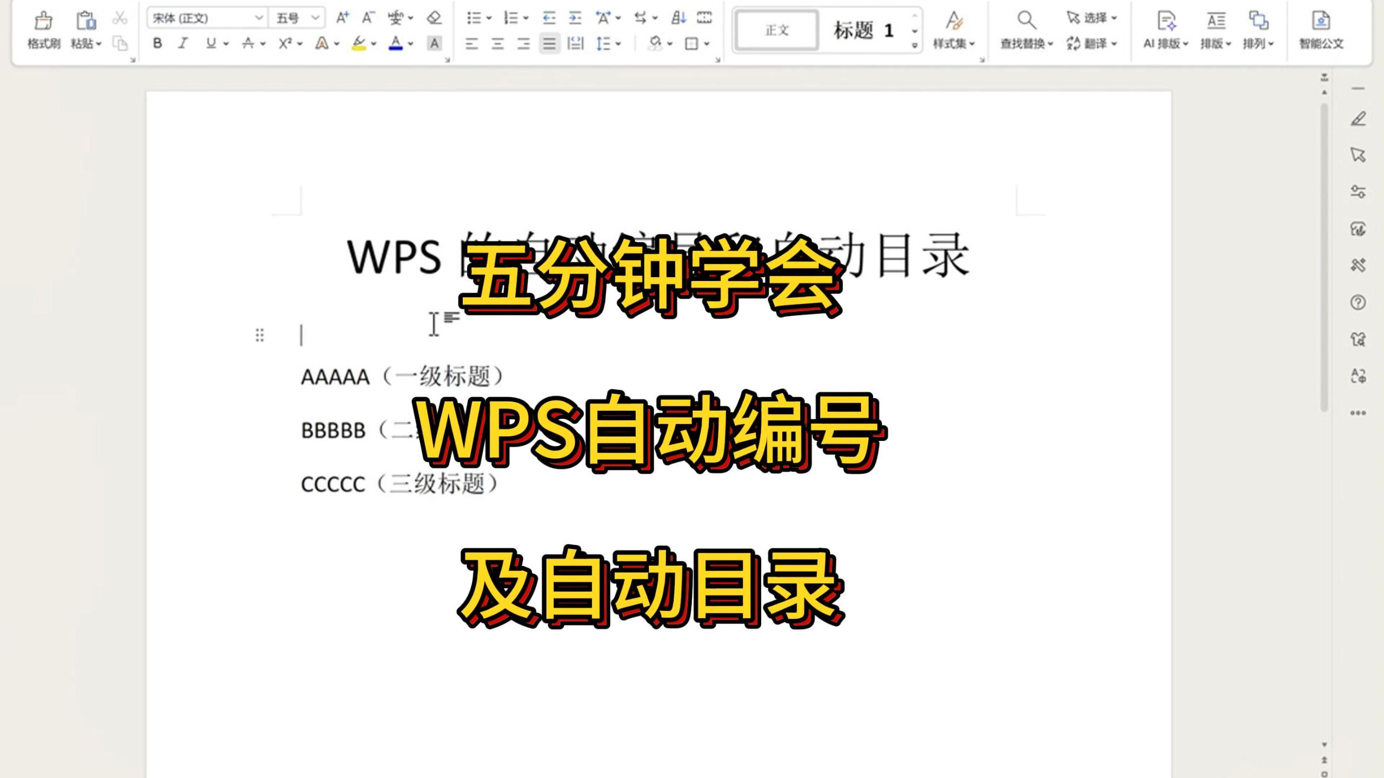The width and height of the screenshot is (1384, 778).
Task: Expand the font size dropdown showing 五号
Action: (292, 17)
